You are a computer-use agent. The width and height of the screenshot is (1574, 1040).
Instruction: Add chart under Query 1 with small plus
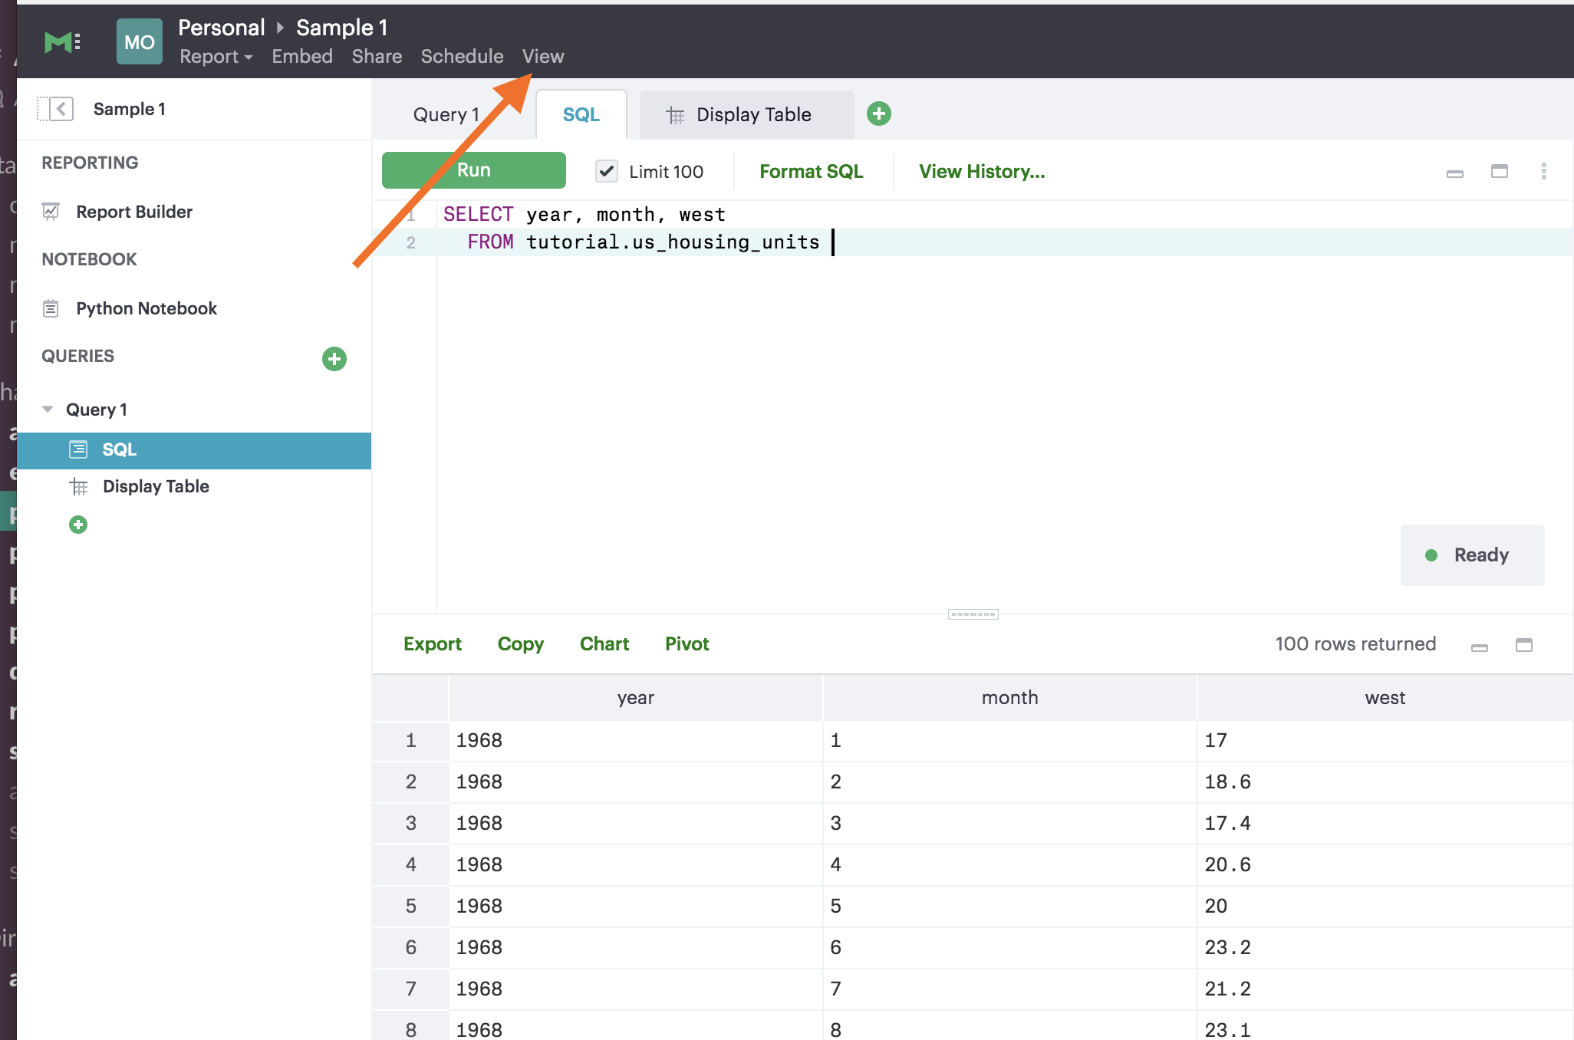[x=77, y=525]
